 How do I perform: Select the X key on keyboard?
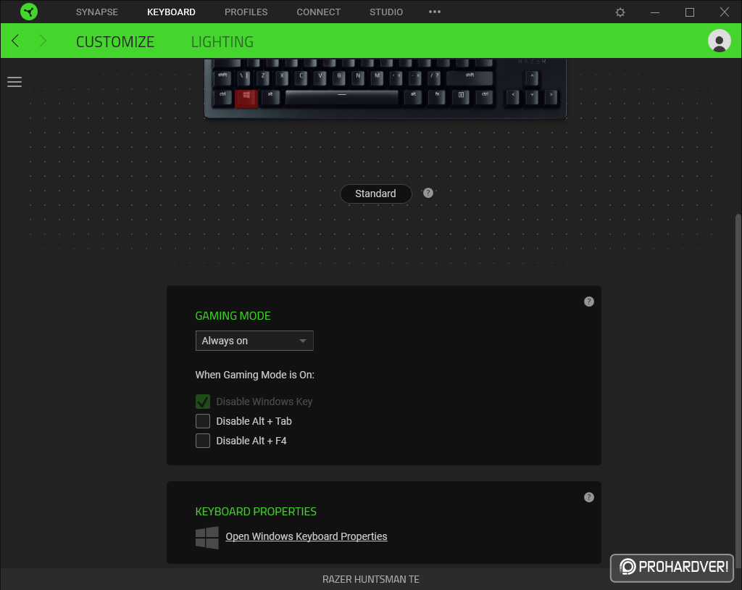pos(282,78)
